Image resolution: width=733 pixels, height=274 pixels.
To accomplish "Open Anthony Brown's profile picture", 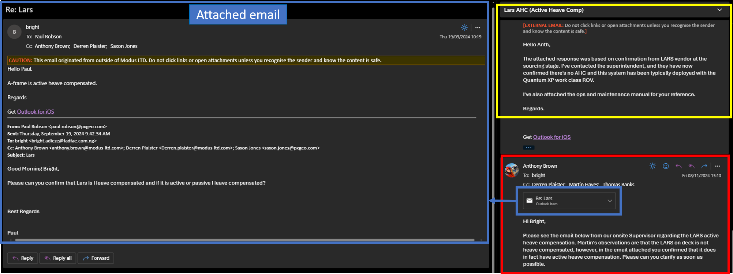I will [x=512, y=170].
